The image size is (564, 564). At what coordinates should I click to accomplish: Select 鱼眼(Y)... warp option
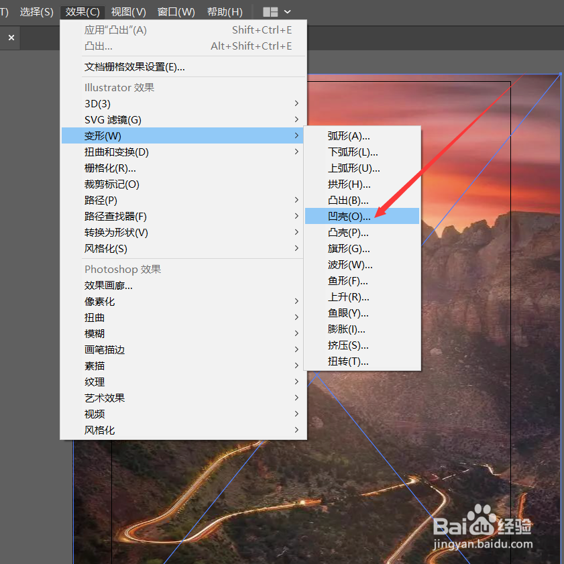click(x=362, y=313)
